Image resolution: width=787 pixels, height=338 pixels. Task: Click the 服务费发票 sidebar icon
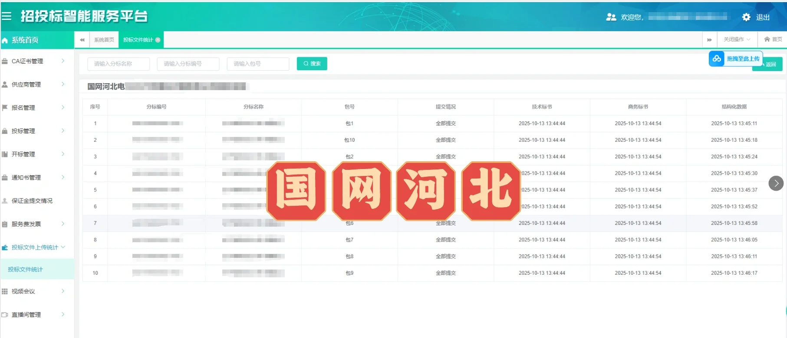(5, 224)
